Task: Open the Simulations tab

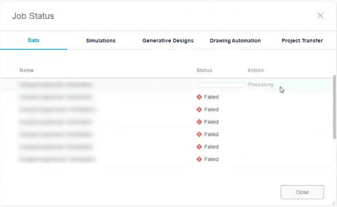Action: [x=101, y=40]
